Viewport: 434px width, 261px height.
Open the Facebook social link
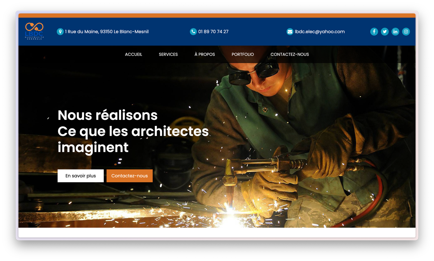[x=374, y=32]
